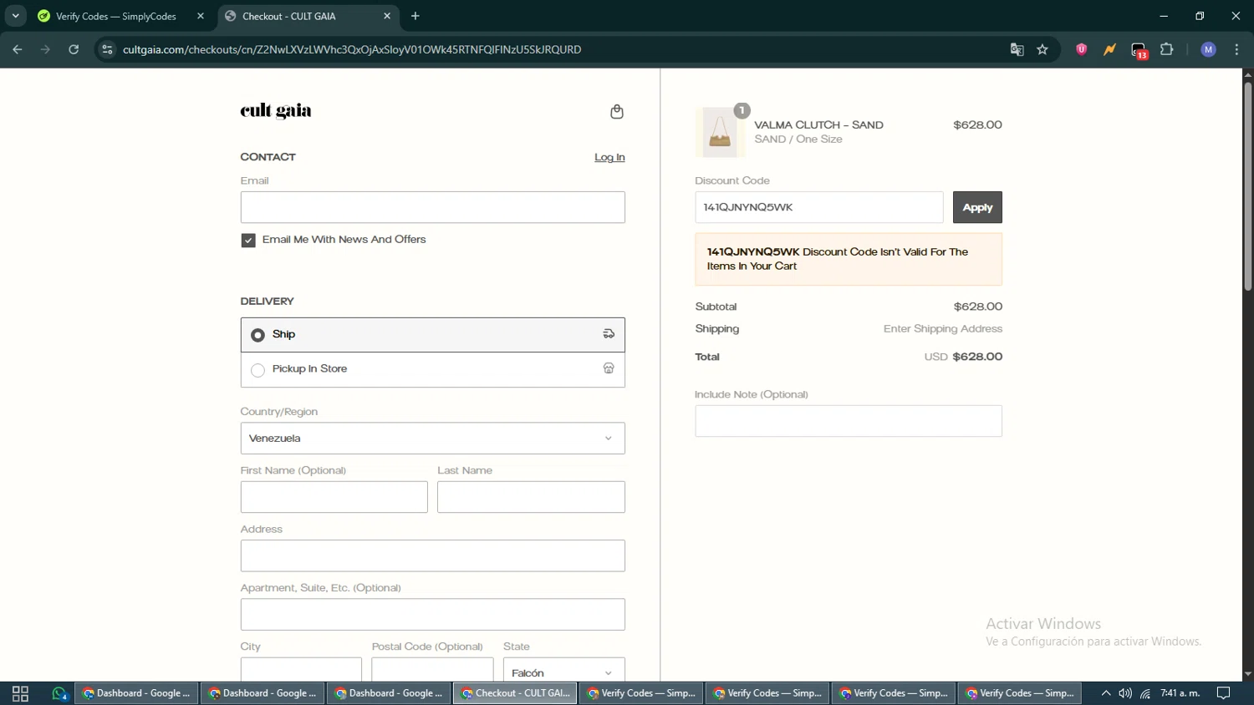Open last Verify Codes taskbar window

(1020, 693)
